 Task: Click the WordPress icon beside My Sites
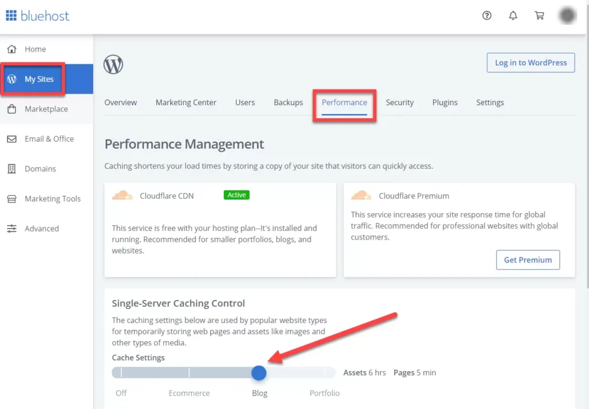pyautogui.click(x=12, y=79)
